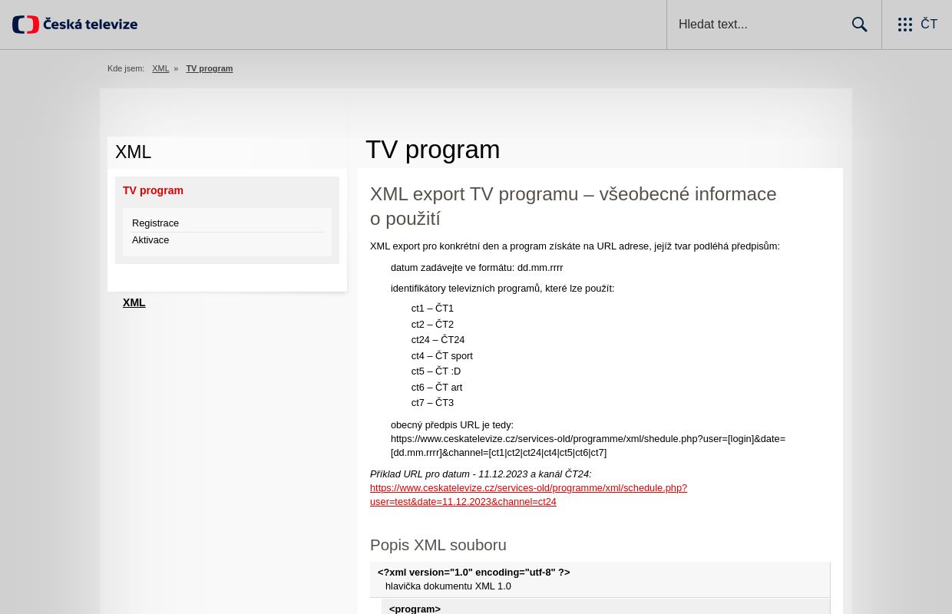952x614 pixels.
Task: Focus the Hledat text search field
Action: [760, 25]
